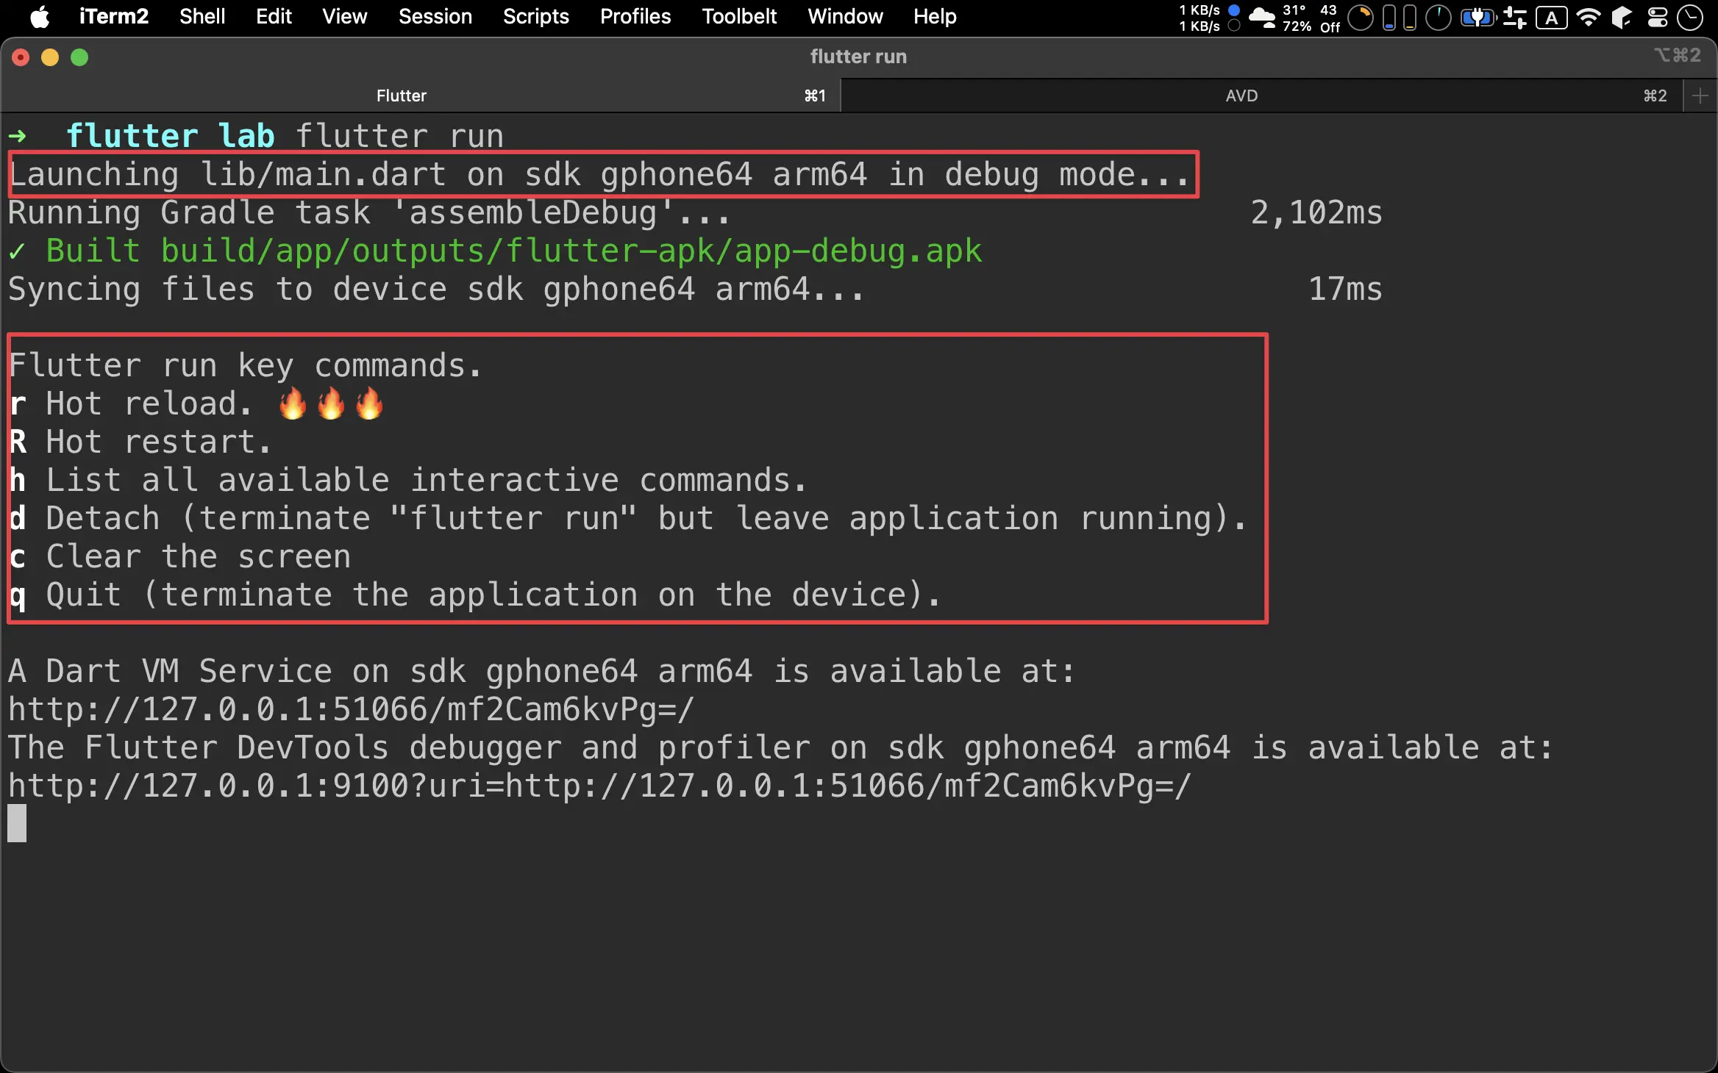Click the ⌘1 shortcut label on Flutter tab
The width and height of the screenshot is (1718, 1073).
pos(815,96)
